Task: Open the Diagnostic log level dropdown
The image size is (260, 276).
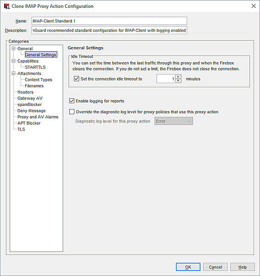Action: pyautogui.click(x=173, y=121)
